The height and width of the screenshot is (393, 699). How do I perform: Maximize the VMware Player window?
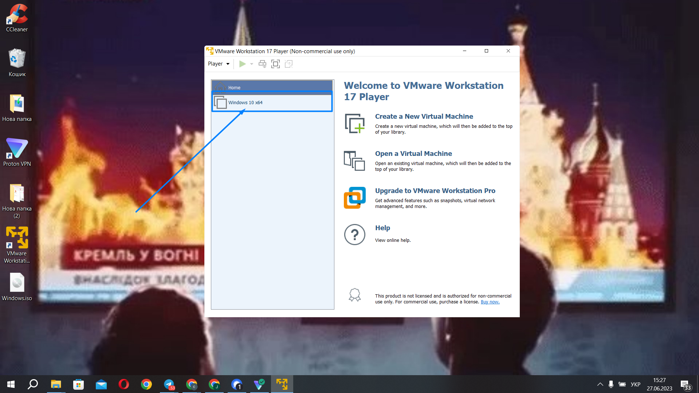[486, 51]
